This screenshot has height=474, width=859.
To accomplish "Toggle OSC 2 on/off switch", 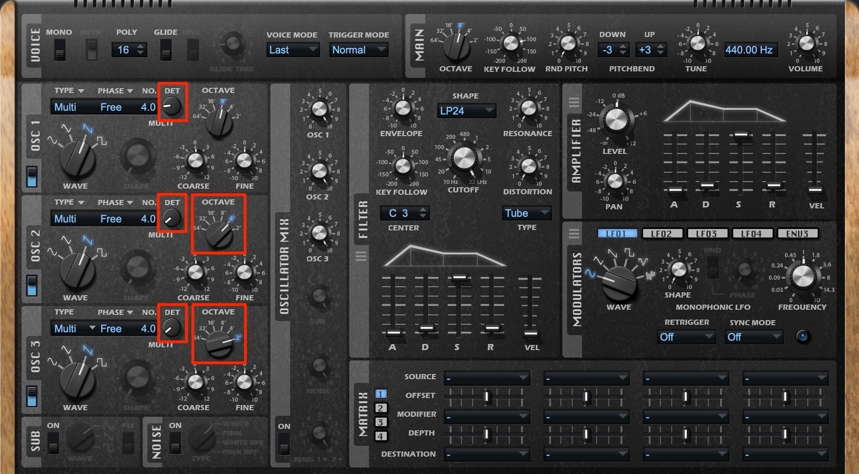I will (32, 286).
